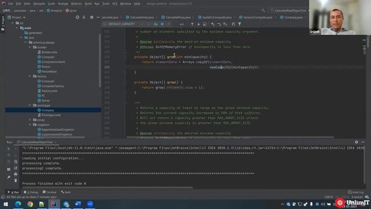This screenshot has height=209, width=371.
Task: Open Run panel settings gear
Action: pyautogui.click(x=357, y=142)
